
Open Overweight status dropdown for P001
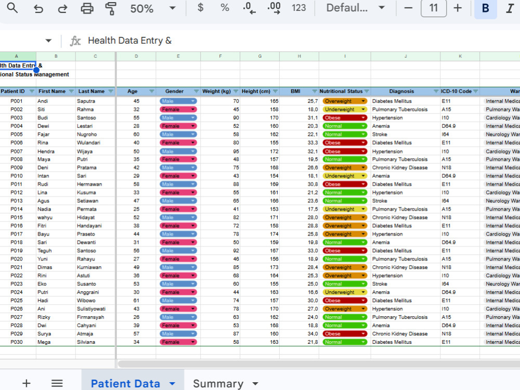pyautogui.click(x=363, y=101)
